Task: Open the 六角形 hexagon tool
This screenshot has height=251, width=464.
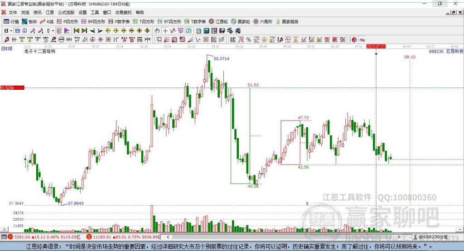Action: click(263, 22)
